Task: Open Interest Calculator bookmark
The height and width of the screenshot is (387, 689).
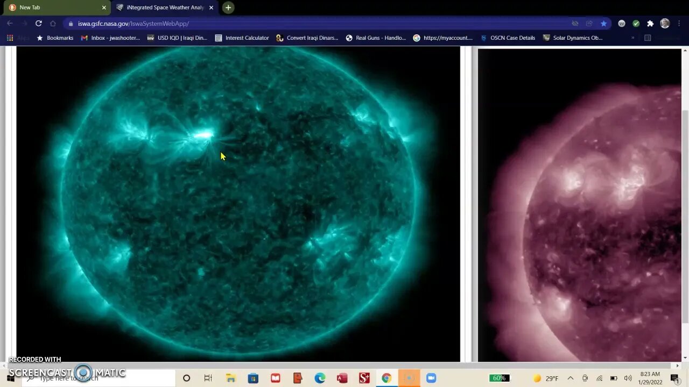Action: pos(242,38)
